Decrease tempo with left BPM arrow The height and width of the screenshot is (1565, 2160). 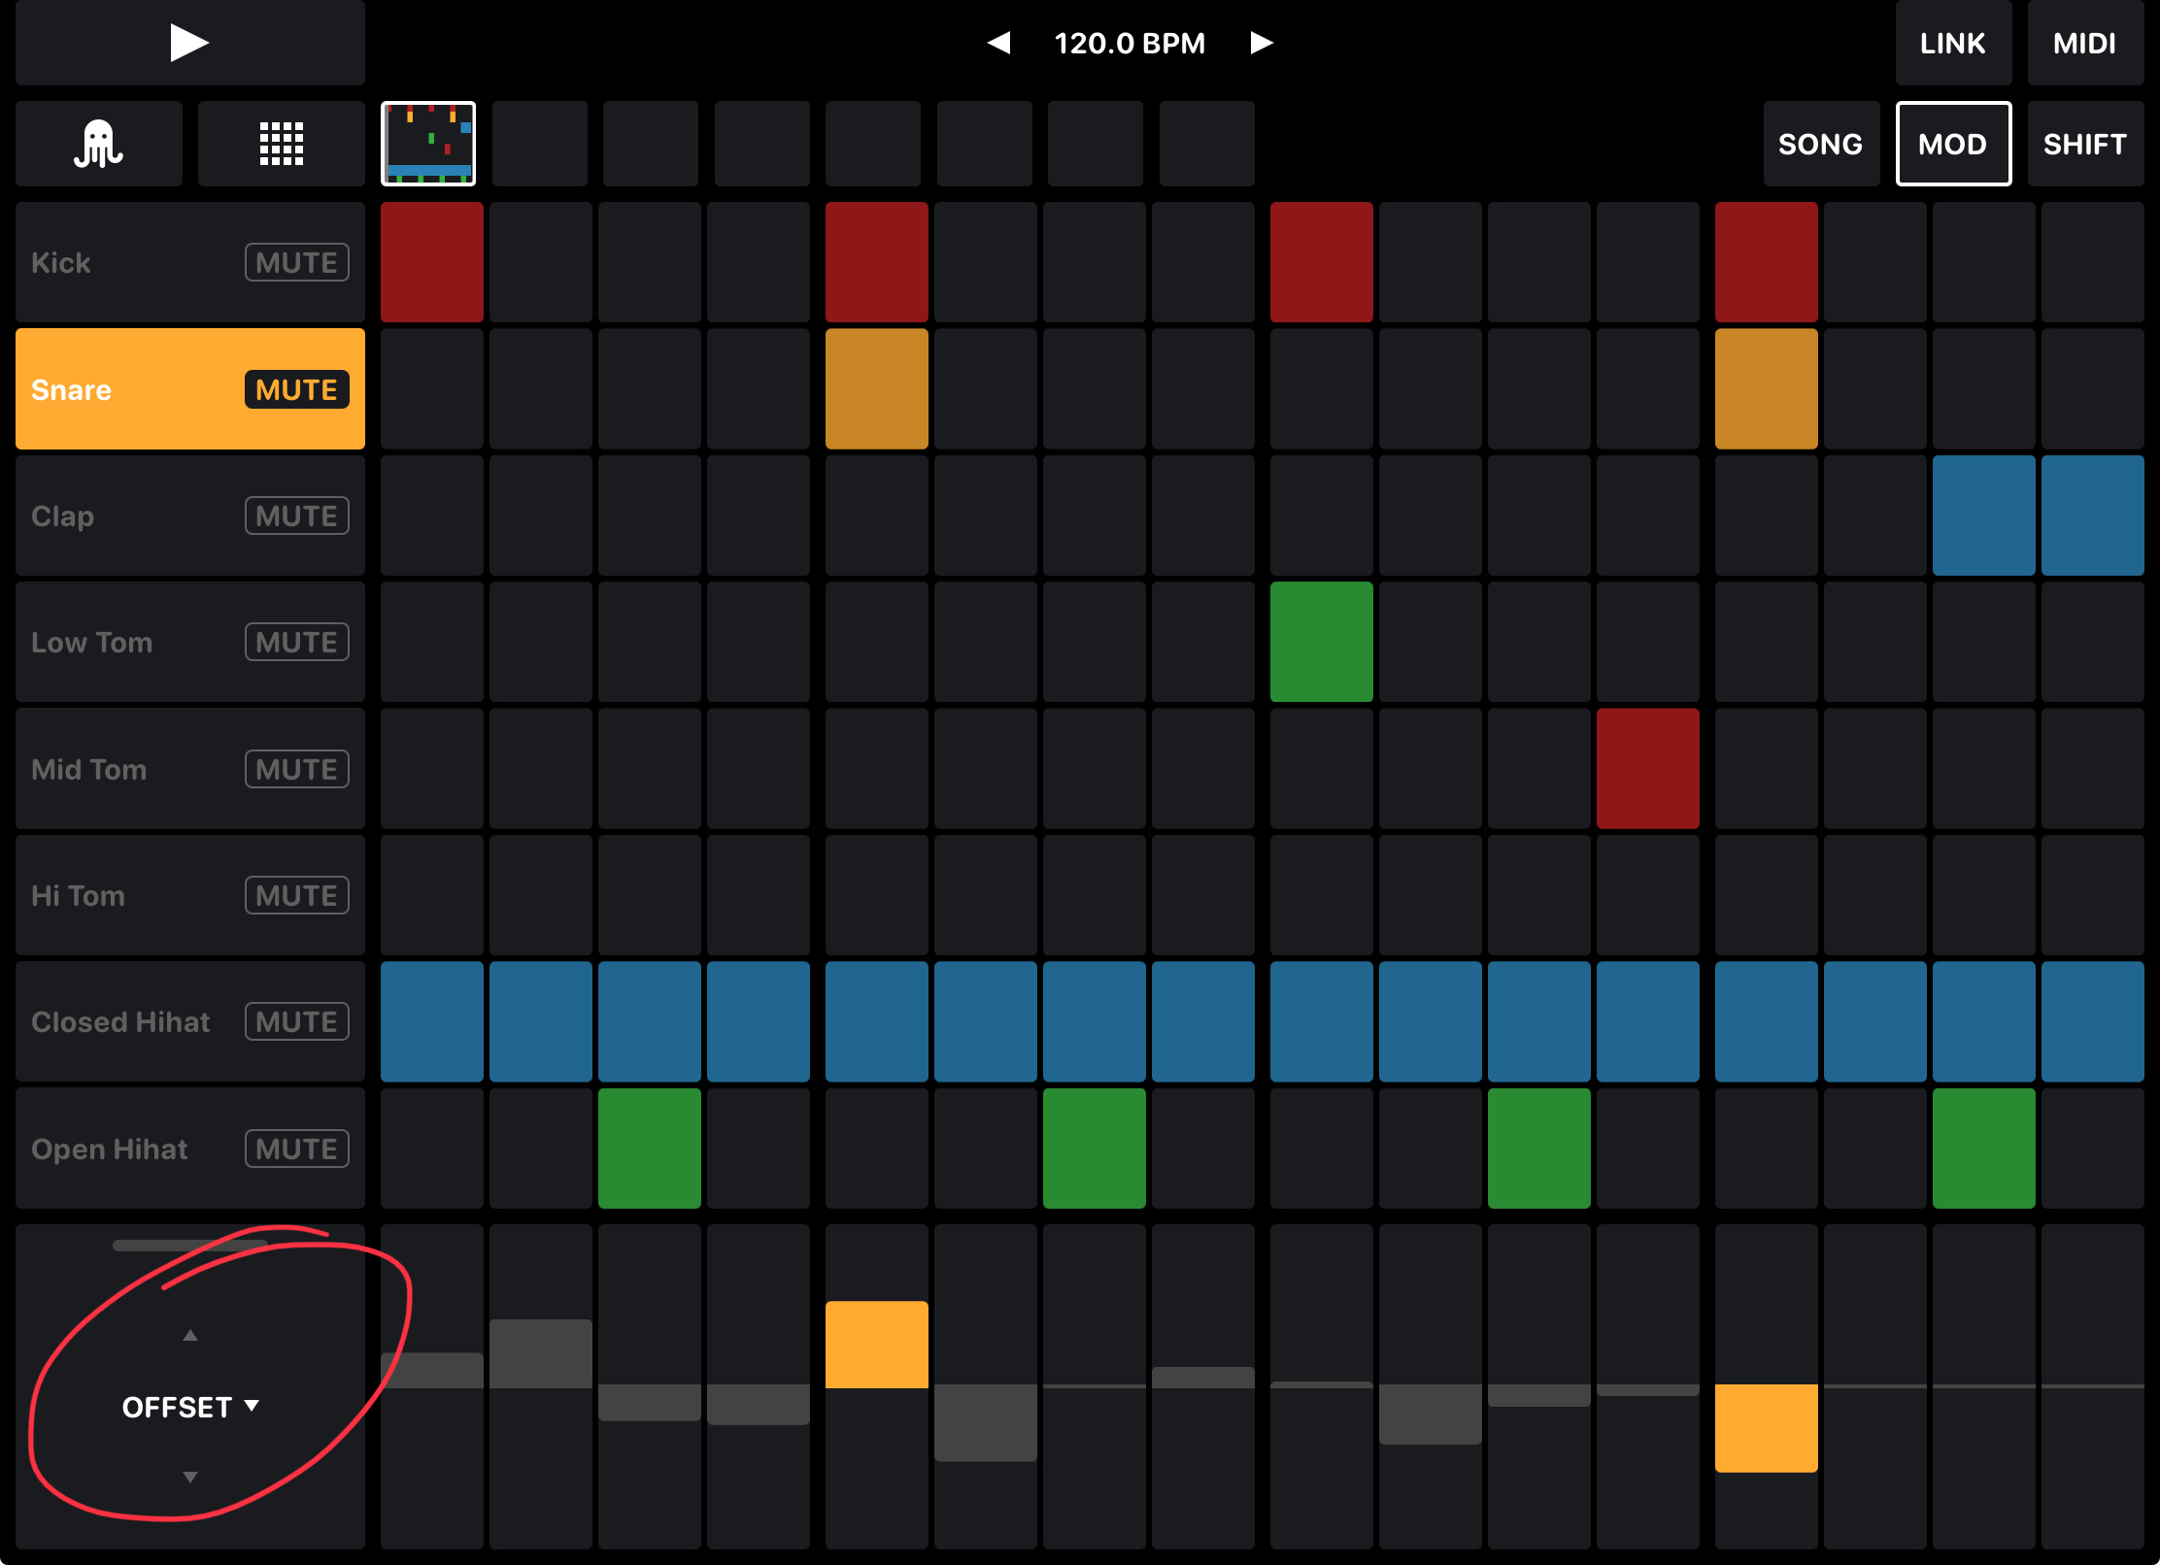click(998, 43)
